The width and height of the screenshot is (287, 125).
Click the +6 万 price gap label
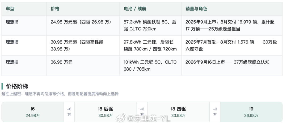[69, 112]
